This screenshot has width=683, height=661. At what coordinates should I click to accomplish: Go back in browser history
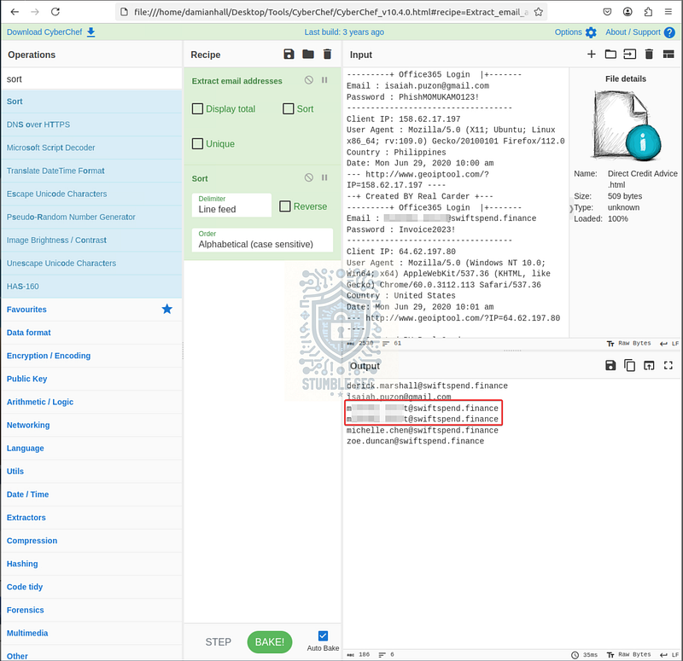pos(15,12)
